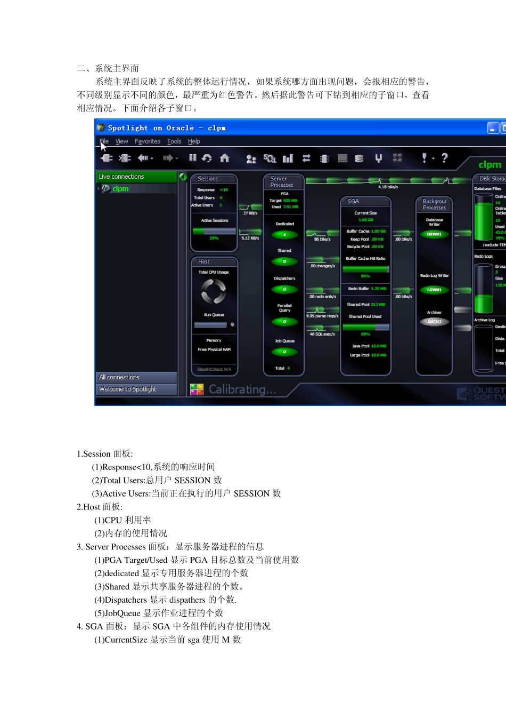Click the Database Files cylinder gauge
Image resolution: width=506 pixels, height=717 pixels.
pos(484,217)
